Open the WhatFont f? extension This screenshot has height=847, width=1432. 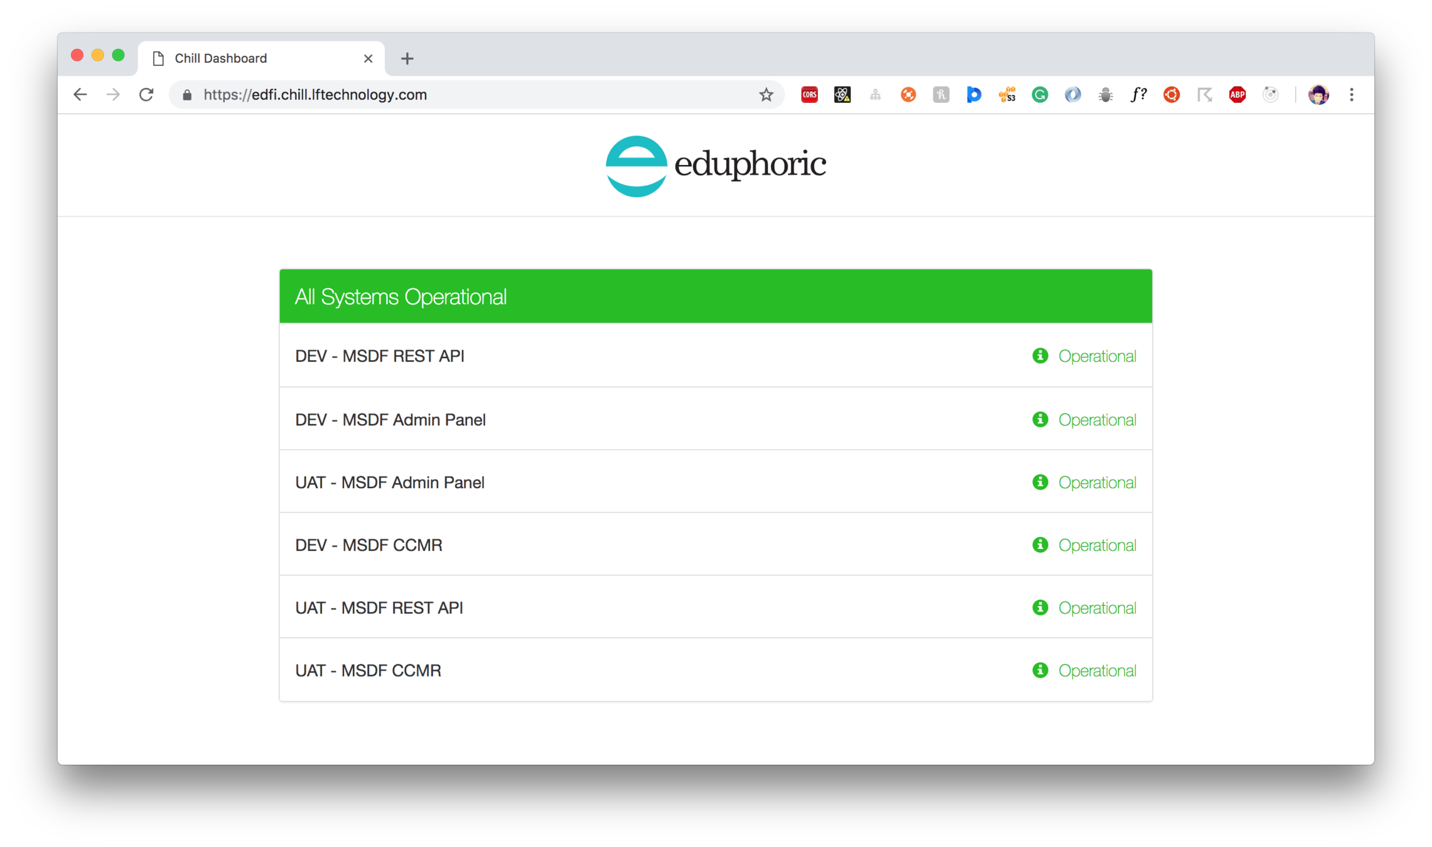[x=1138, y=95]
